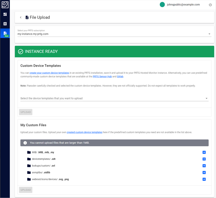Click the info icon in the 1MB notice
The image size is (216, 198).
(25, 143)
